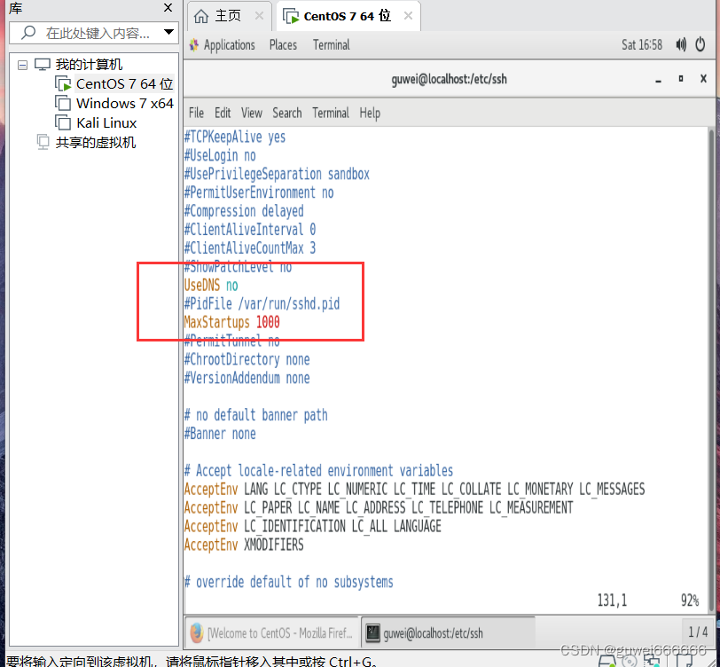Click the terminal window title guwei@localhost:/etc/ssh

[449, 79]
